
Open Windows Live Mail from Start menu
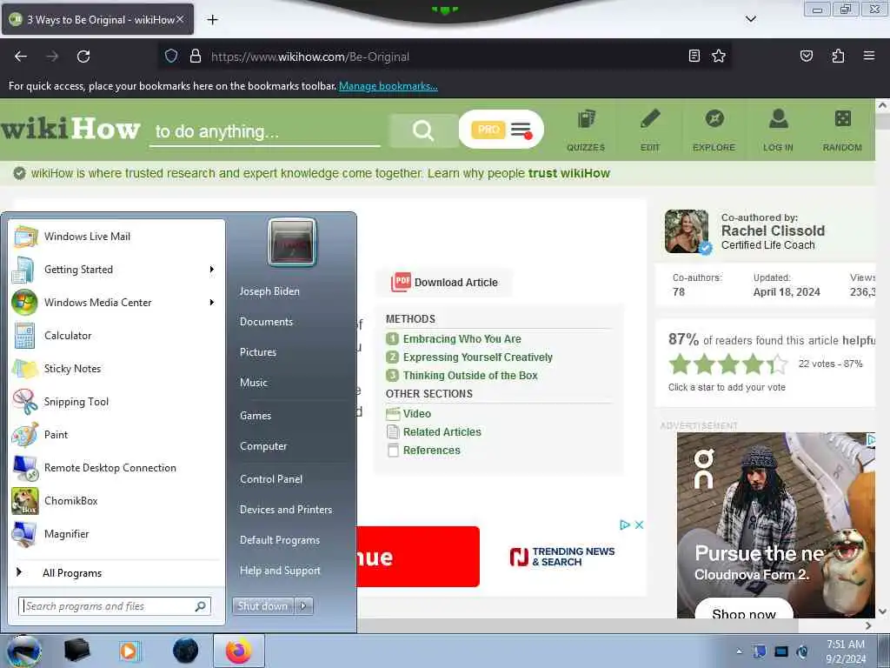[x=117, y=237]
